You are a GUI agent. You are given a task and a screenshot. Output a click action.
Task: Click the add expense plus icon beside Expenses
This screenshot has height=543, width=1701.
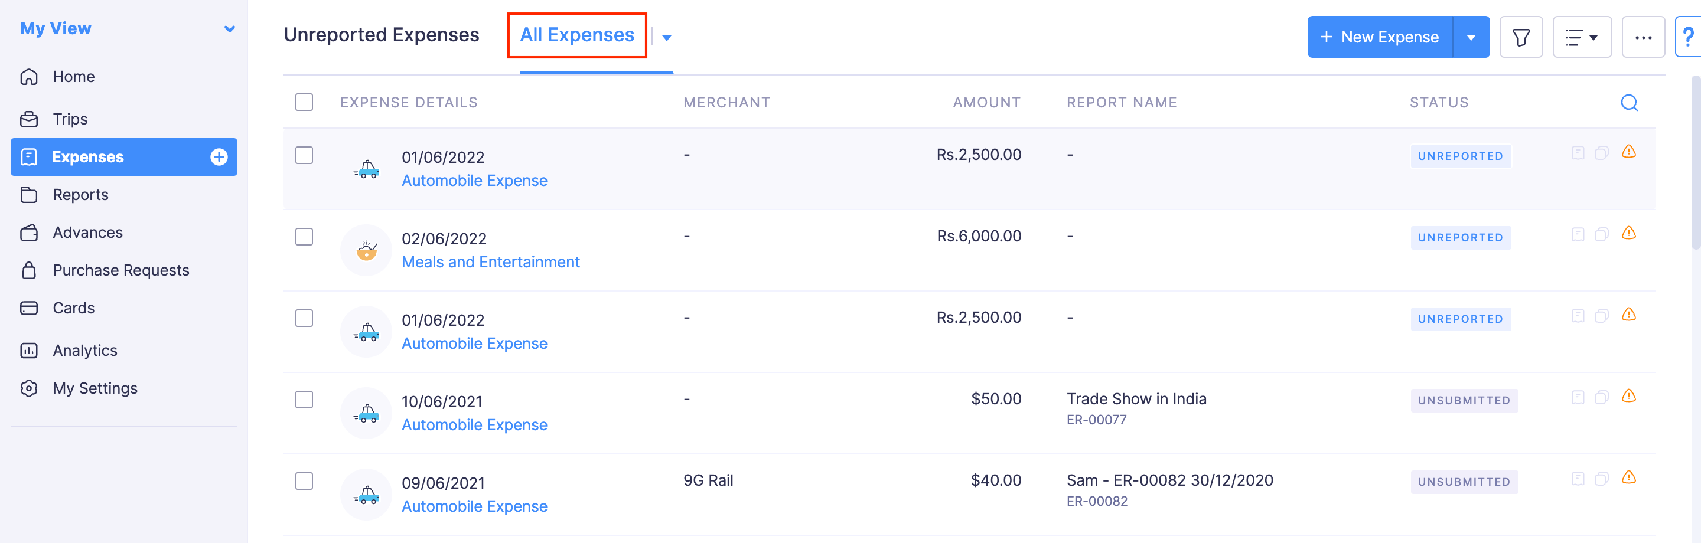tap(218, 157)
